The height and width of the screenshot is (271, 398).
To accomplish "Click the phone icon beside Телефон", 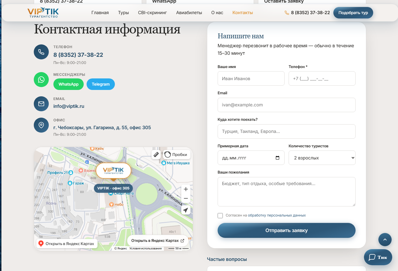I will tap(41, 52).
